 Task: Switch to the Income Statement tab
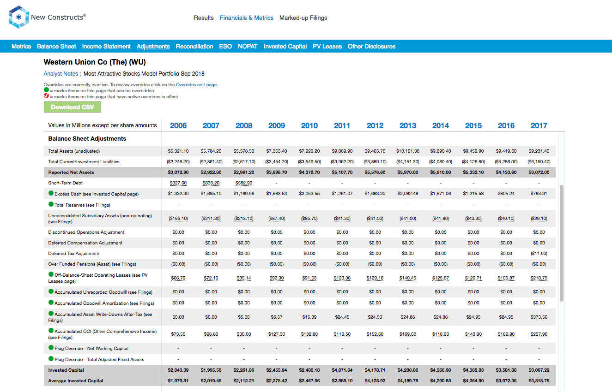[x=106, y=46]
